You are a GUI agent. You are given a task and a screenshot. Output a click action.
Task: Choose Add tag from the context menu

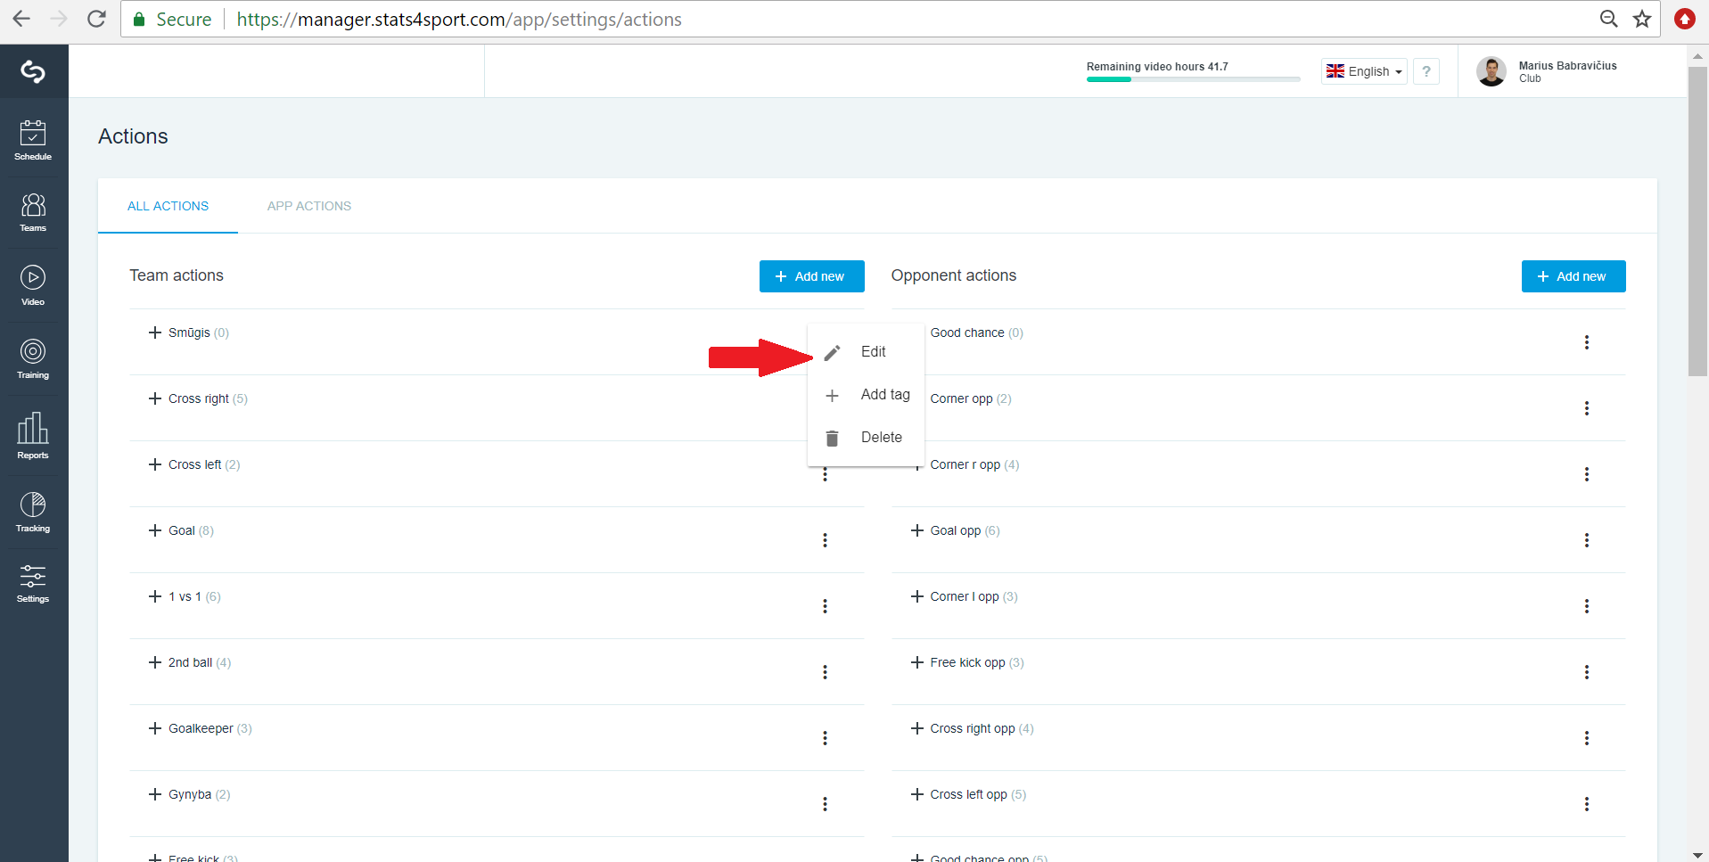click(866, 395)
